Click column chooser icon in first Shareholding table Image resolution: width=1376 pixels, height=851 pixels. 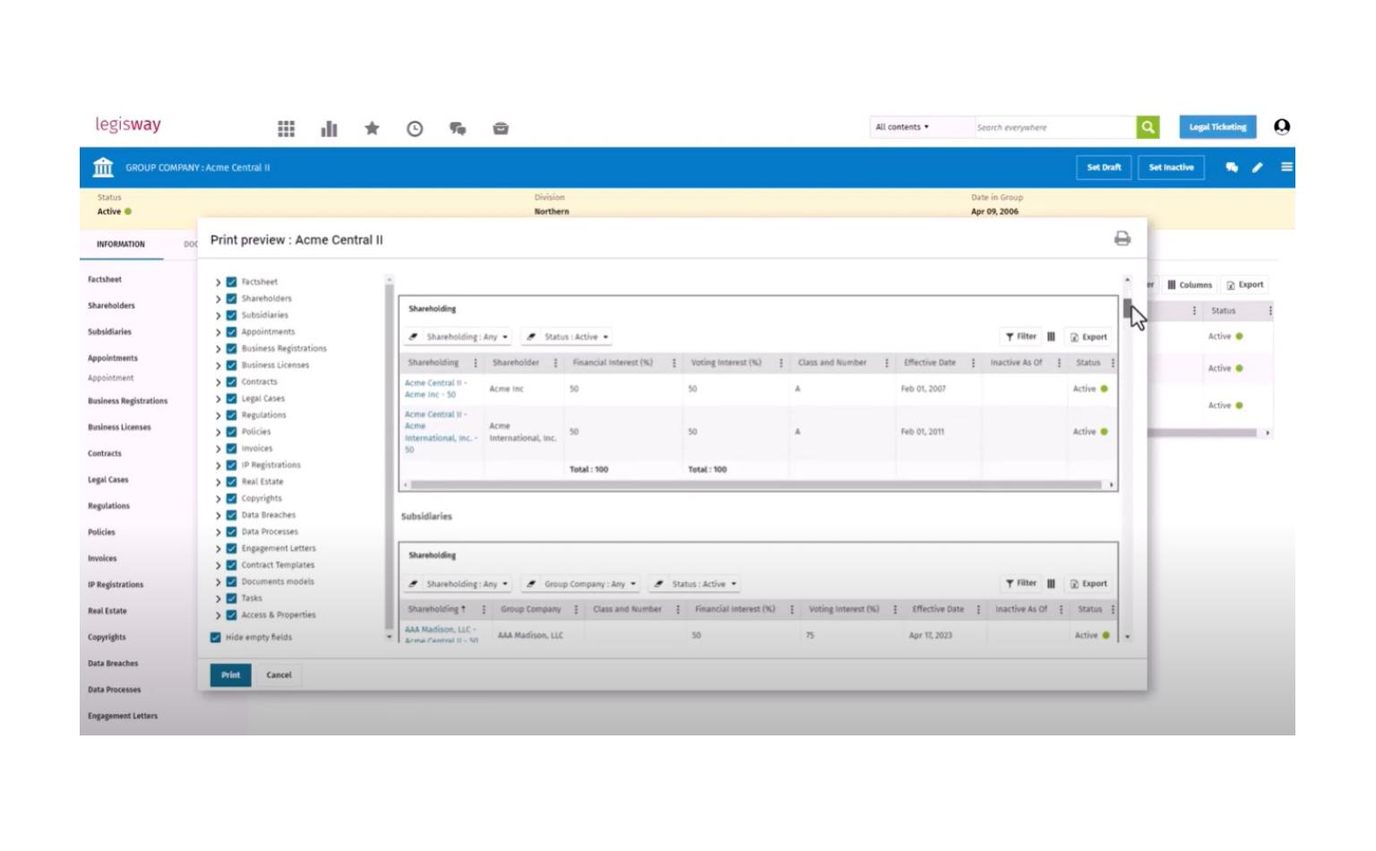(1051, 337)
